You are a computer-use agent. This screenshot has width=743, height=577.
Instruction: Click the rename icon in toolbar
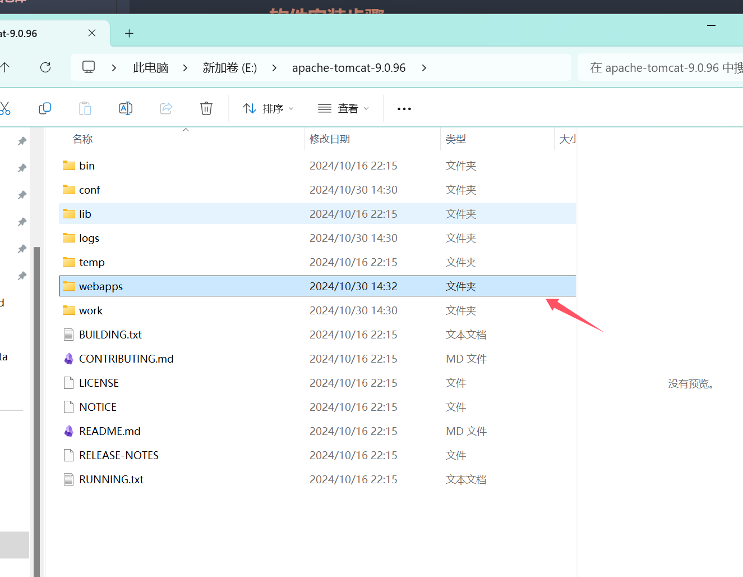(126, 108)
